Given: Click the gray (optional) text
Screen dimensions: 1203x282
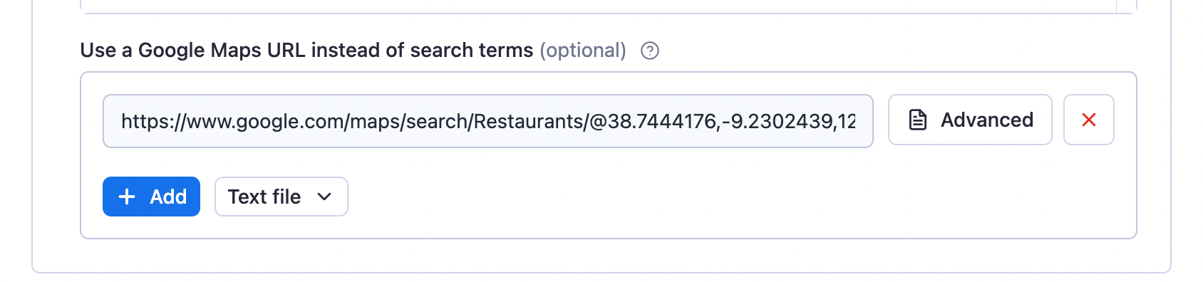Looking at the screenshot, I should point(583,51).
